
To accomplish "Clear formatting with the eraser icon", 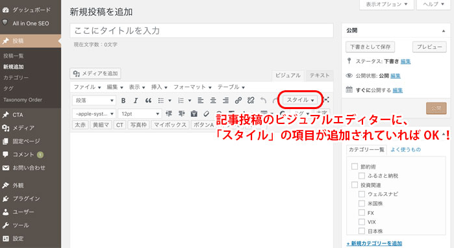I will pos(207,114).
